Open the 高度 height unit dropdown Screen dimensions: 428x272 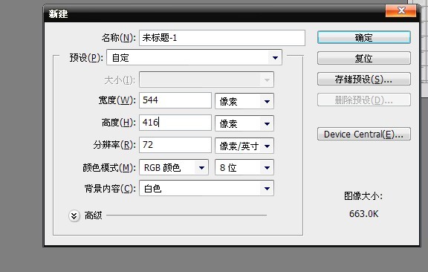244,123
